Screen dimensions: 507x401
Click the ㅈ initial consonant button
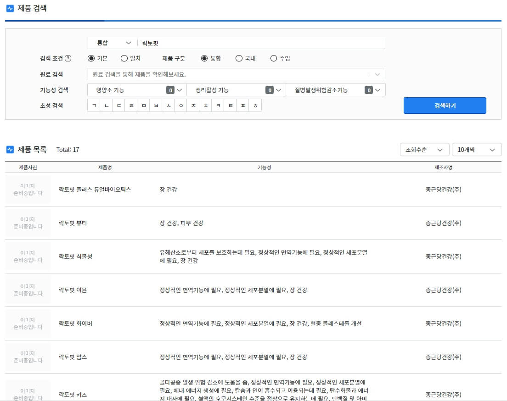(193, 106)
